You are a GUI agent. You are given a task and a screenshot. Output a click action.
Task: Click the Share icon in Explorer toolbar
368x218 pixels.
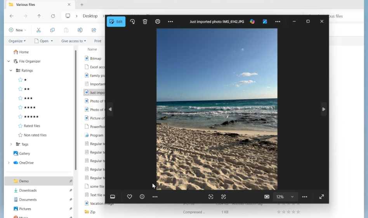tap(94, 30)
